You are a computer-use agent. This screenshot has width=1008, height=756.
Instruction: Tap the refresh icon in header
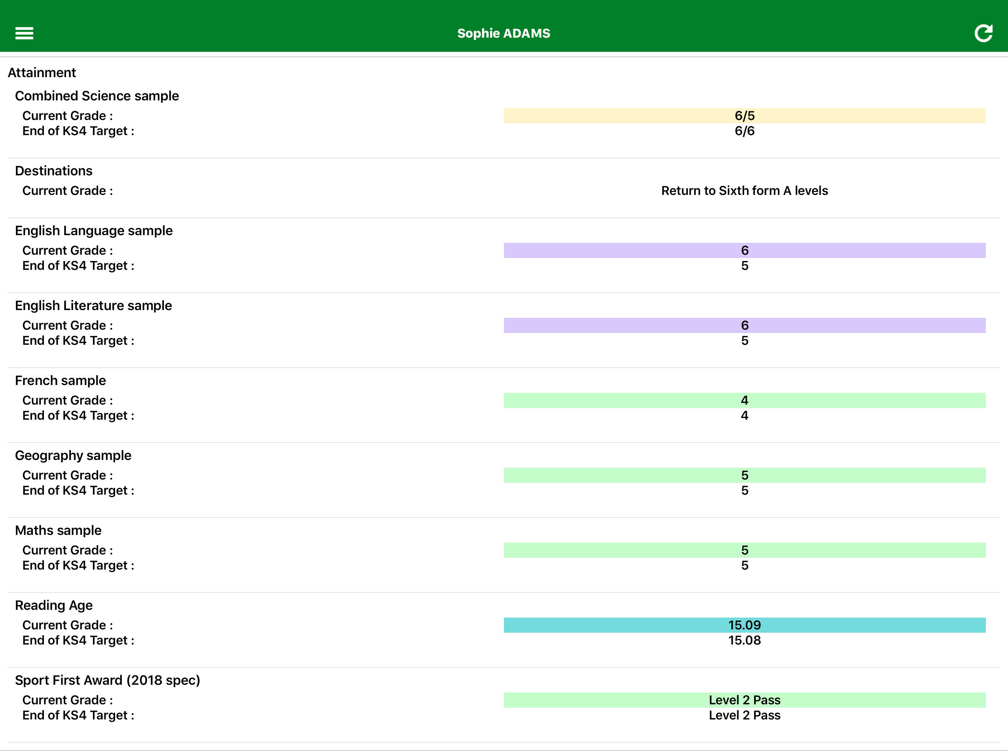pyautogui.click(x=983, y=33)
